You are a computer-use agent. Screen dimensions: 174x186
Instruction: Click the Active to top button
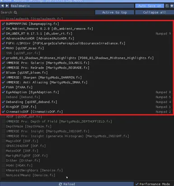point(114,12)
